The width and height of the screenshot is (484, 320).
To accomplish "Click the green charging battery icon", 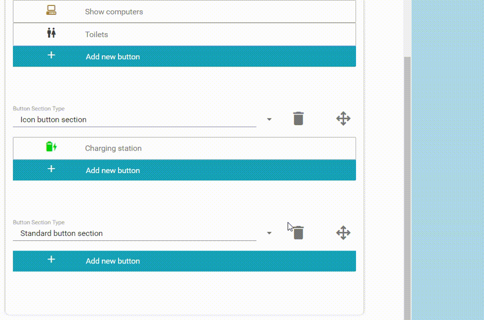I will [x=51, y=147].
